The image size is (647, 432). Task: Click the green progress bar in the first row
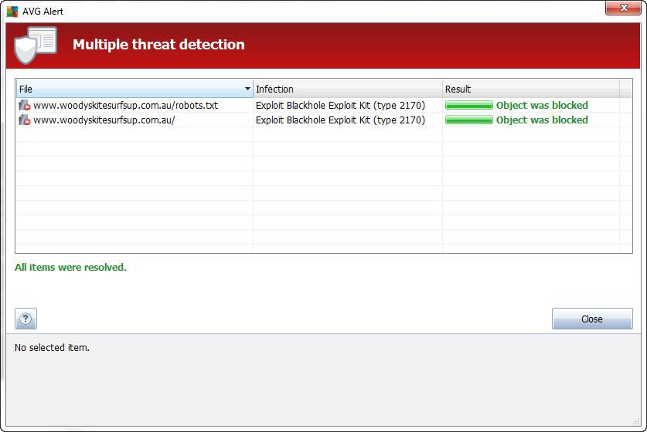point(468,106)
